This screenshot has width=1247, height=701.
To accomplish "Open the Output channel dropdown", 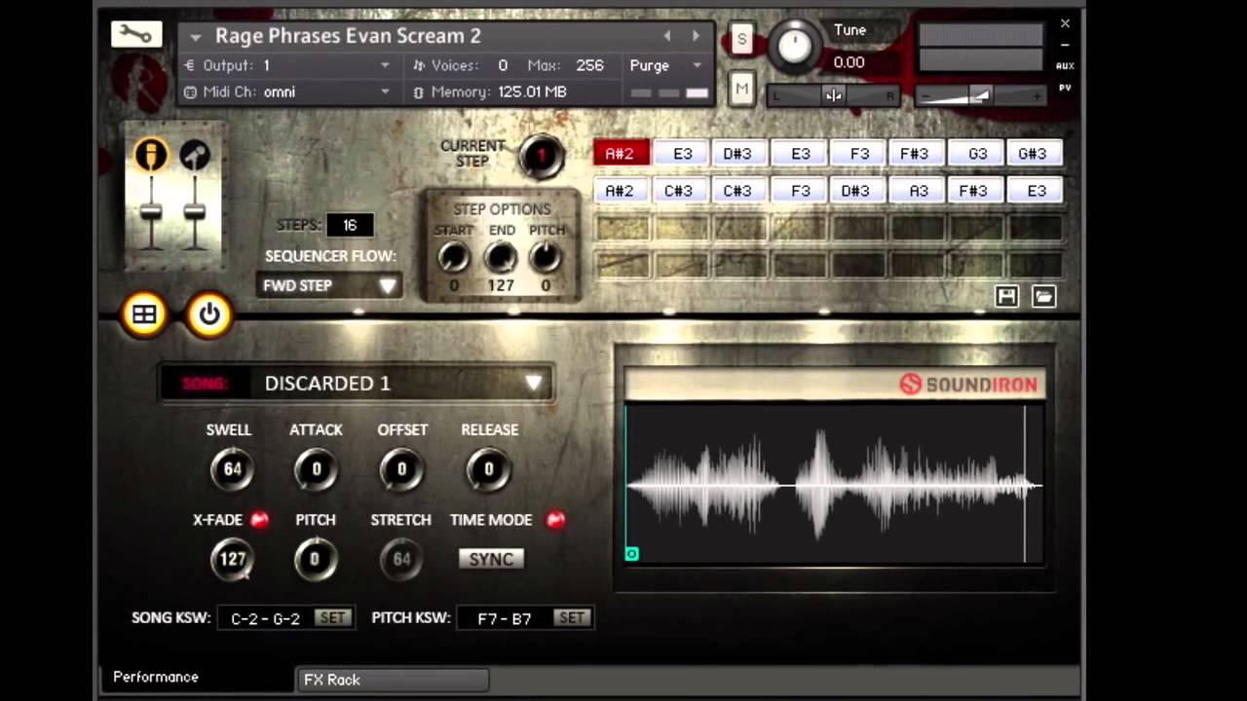I will click(385, 65).
